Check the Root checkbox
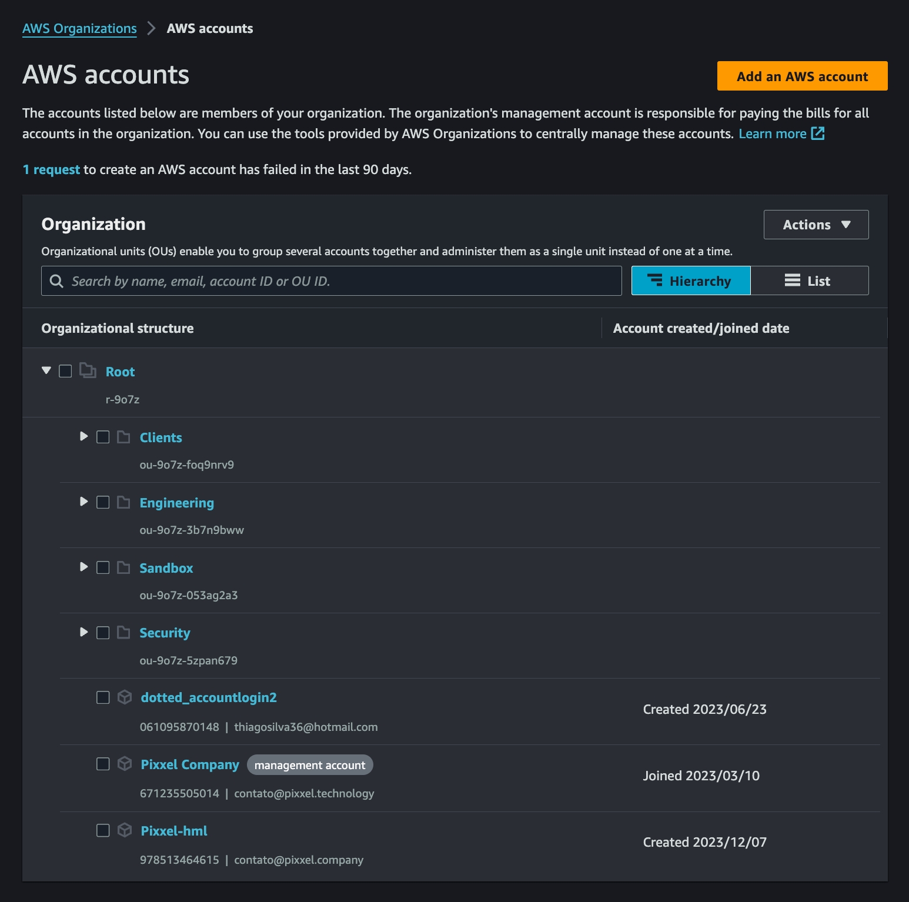Viewport: 909px width, 902px height. pyautogui.click(x=65, y=371)
